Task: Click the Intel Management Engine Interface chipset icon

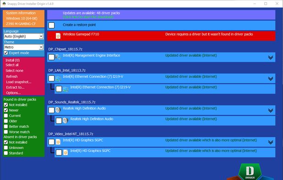Action: tap(58, 57)
